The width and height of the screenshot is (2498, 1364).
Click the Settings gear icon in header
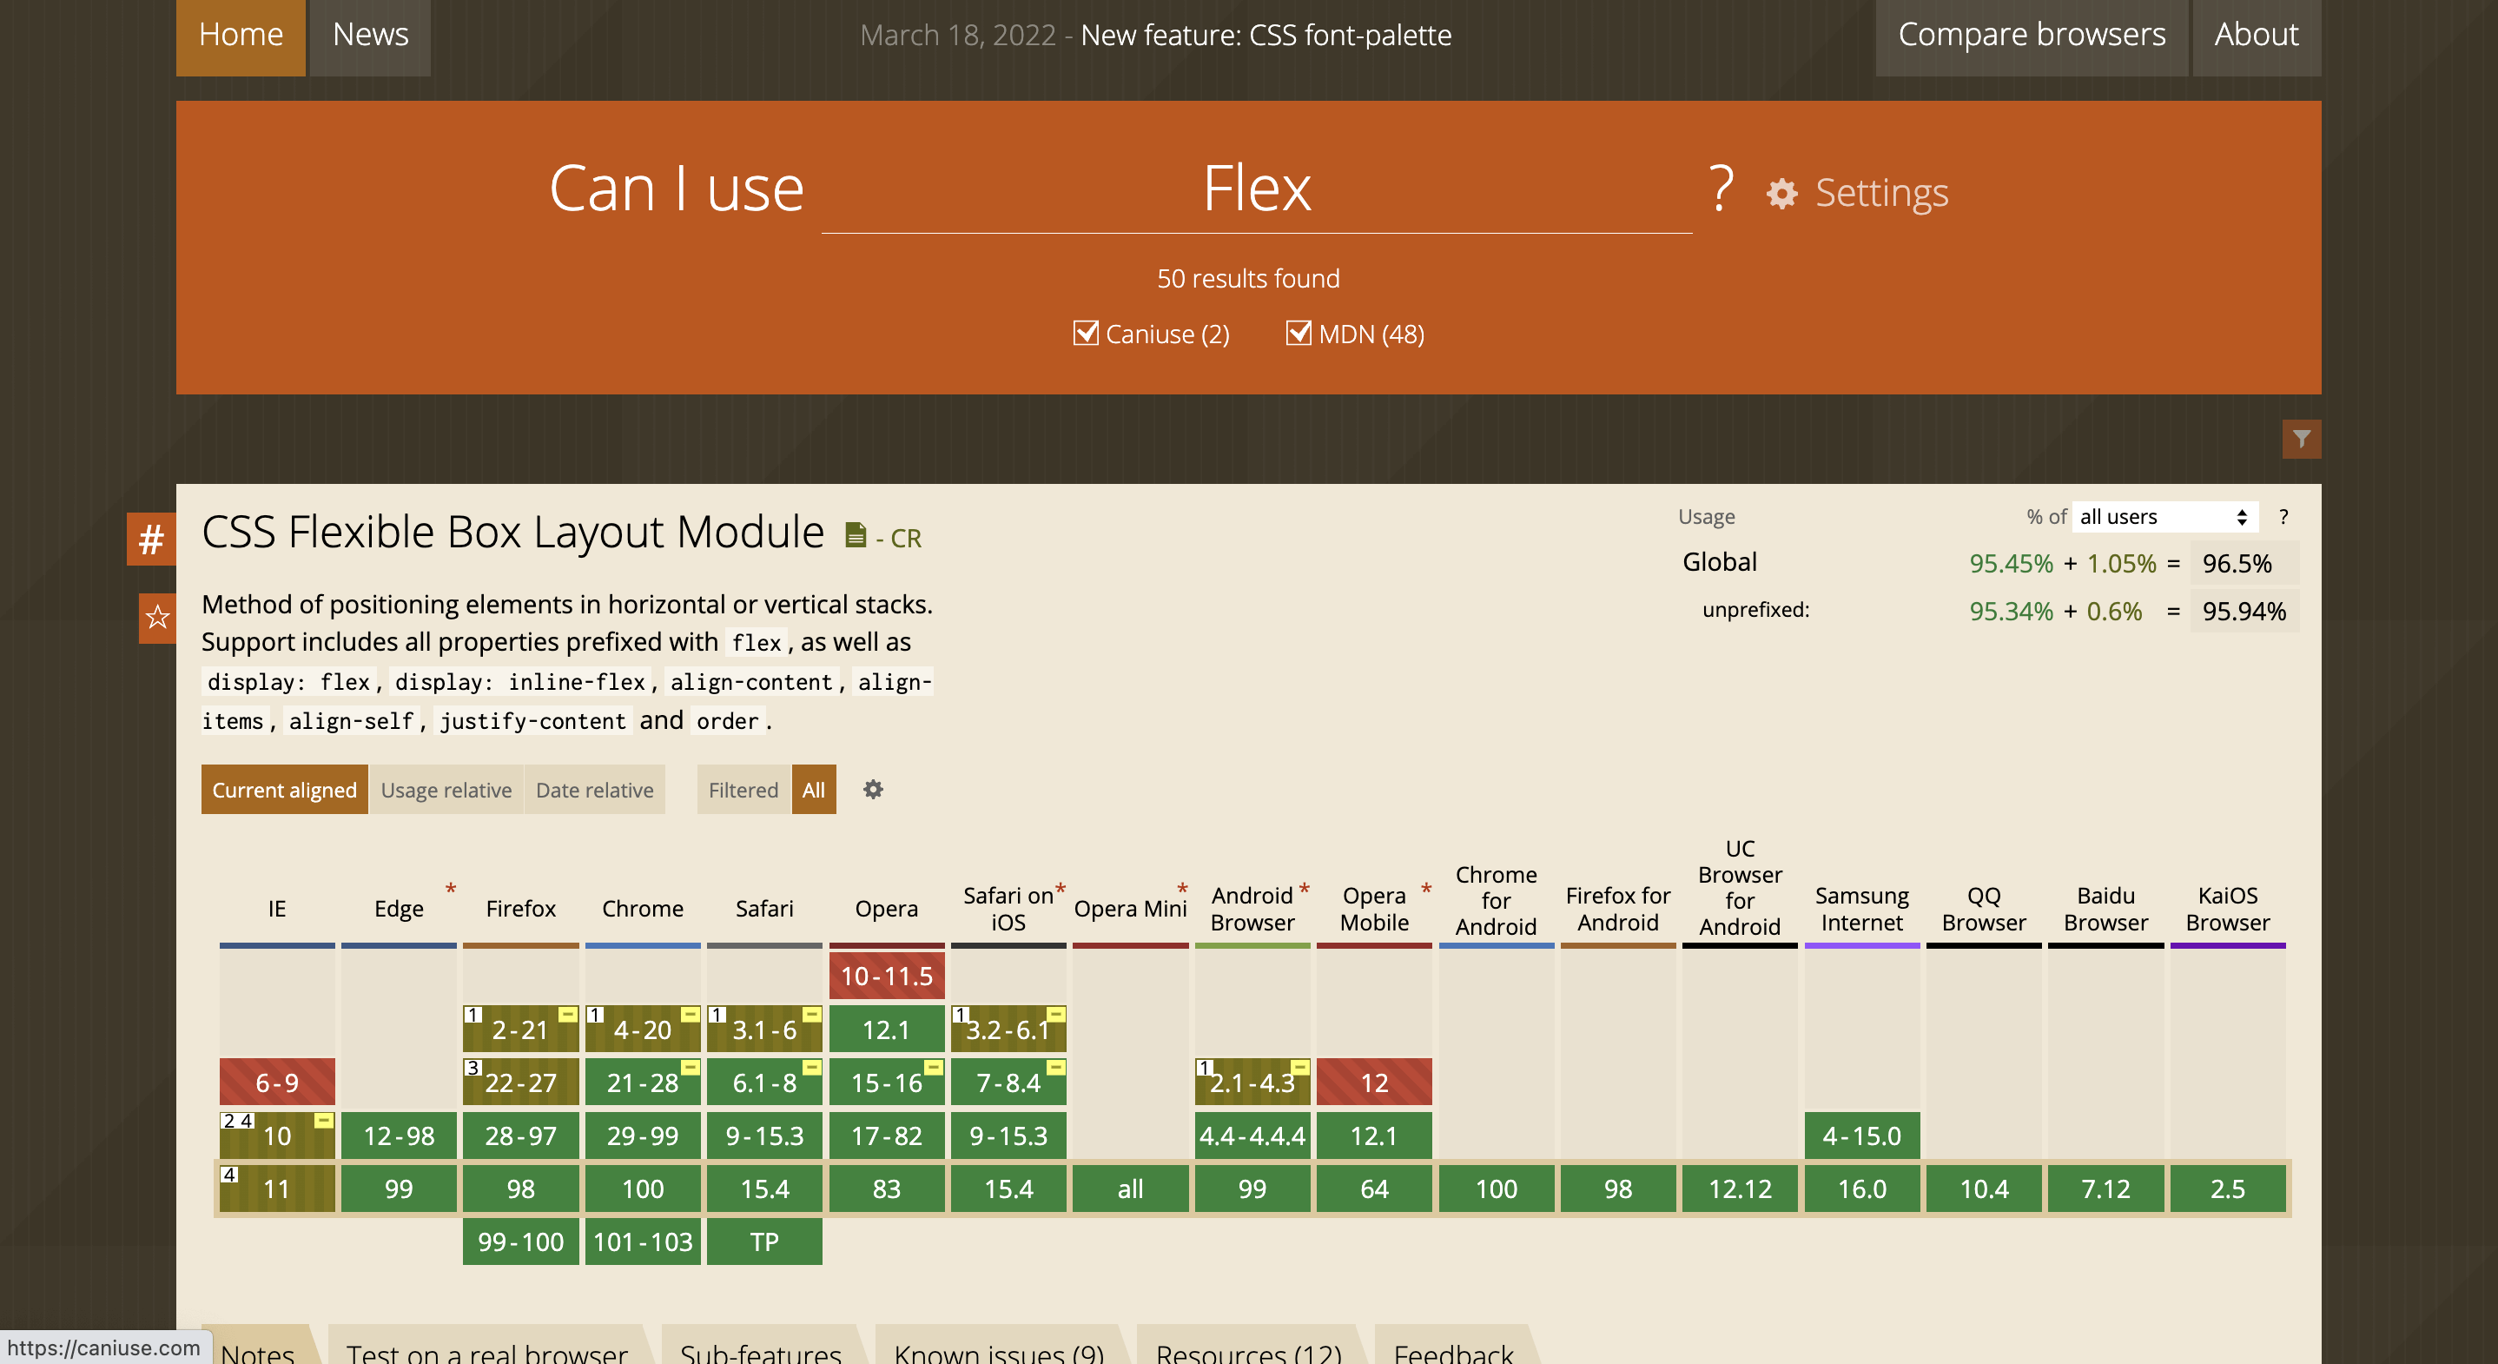click(x=1781, y=193)
